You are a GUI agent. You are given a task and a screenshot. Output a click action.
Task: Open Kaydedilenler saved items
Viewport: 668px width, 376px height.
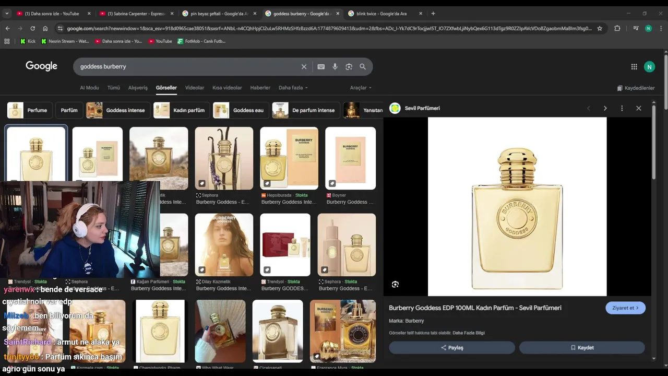coord(636,88)
